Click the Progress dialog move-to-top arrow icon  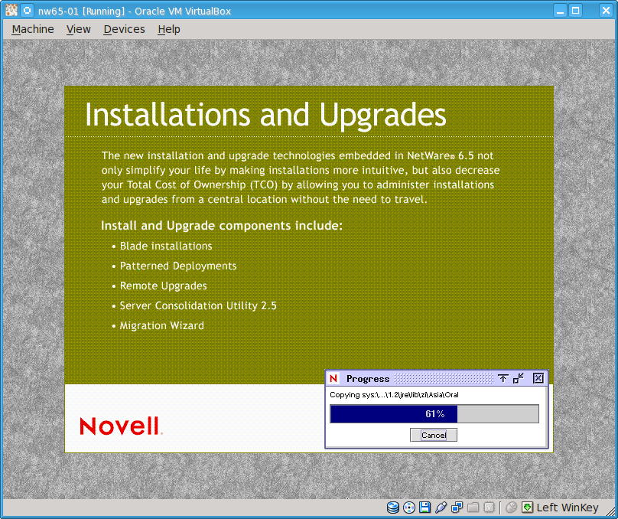point(503,378)
